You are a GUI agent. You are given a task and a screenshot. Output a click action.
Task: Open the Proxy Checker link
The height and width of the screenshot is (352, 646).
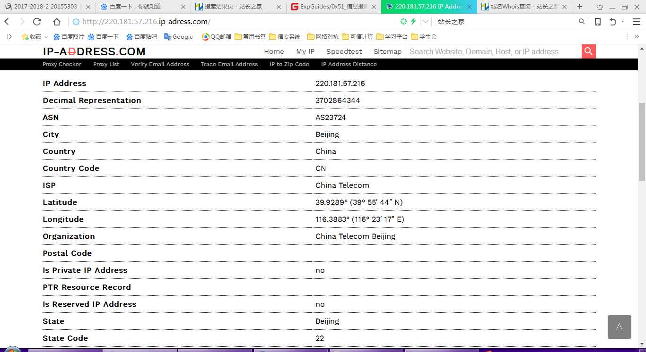(x=62, y=64)
